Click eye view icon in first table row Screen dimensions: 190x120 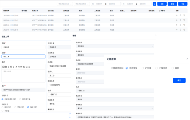176,15
